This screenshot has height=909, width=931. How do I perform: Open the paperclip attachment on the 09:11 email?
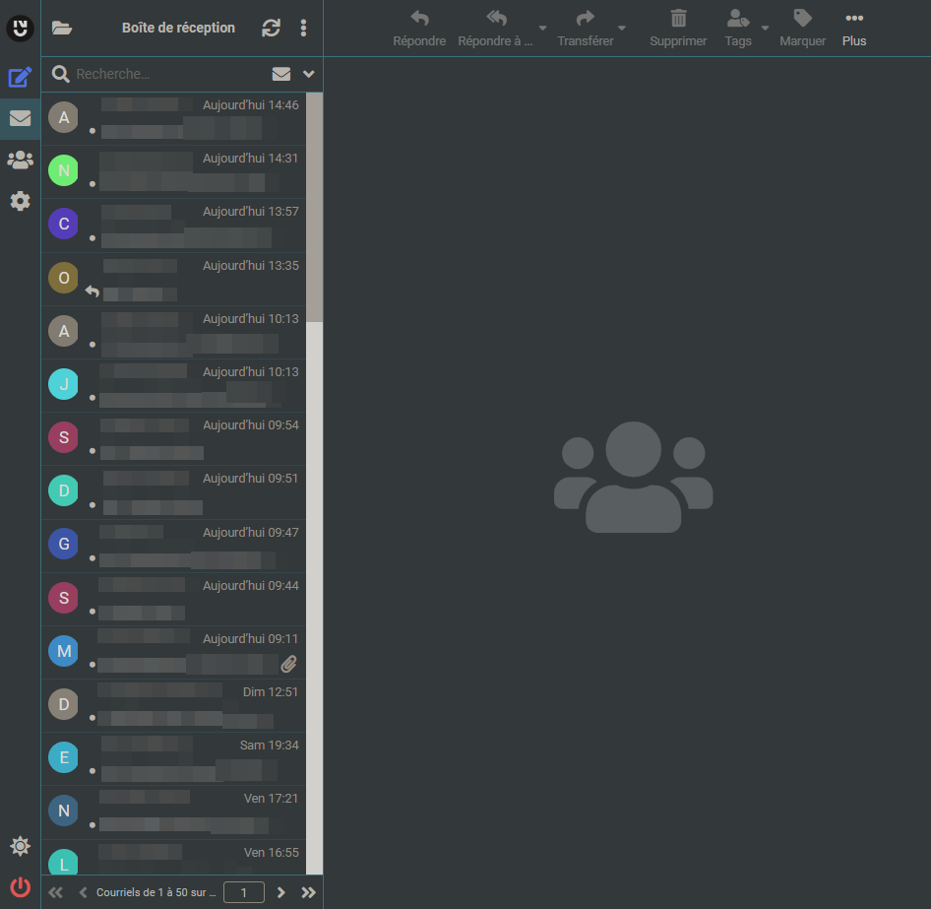(288, 664)
